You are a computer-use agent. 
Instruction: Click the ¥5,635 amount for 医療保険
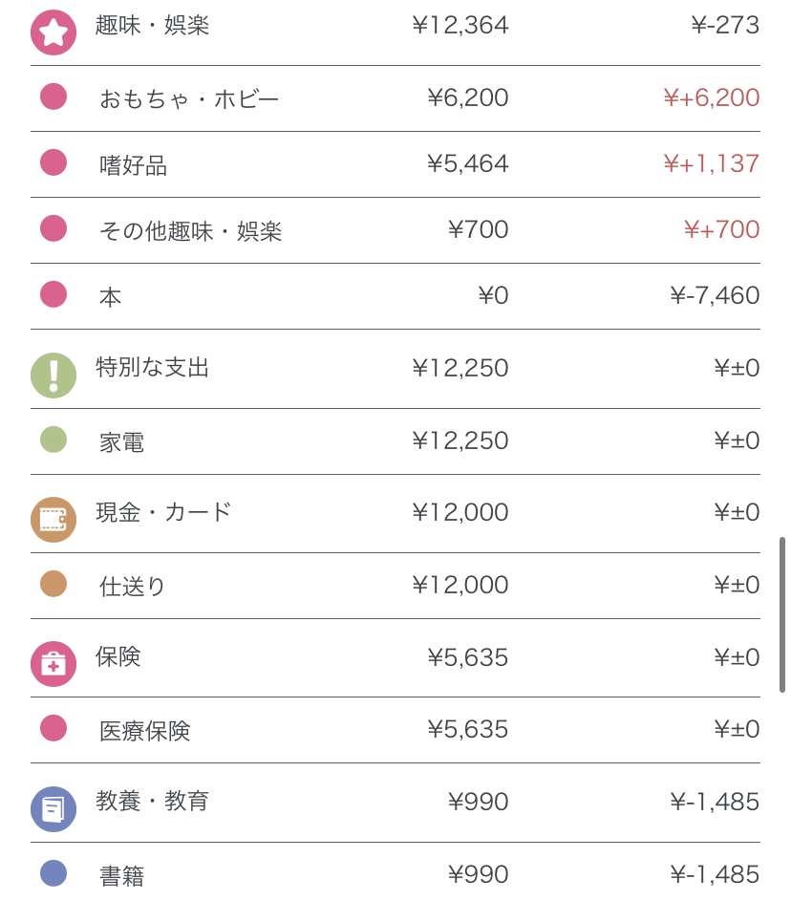[x=468, y=730]
